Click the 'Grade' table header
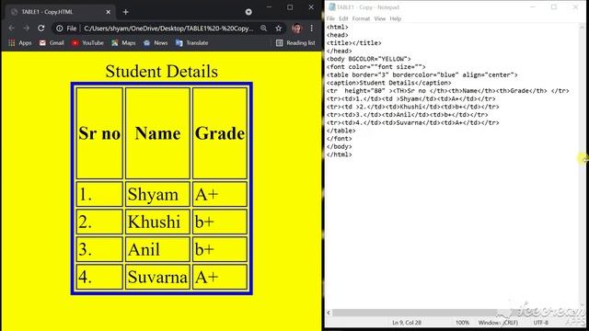Viewport: 589px width, 331px height. [220, 133]
